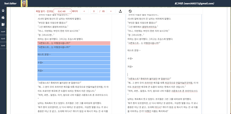This screenshot has height=114, width=231.
Task: Click "아니.. 이번에는 부인이" line in right editor
Action: pyautogui.click(x=148, y=31)
